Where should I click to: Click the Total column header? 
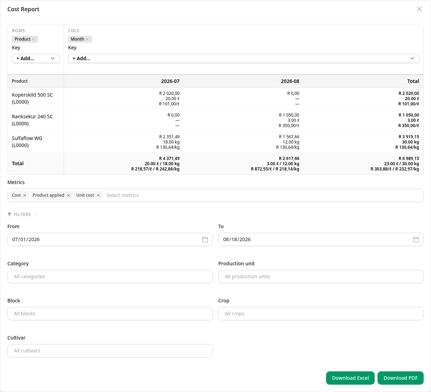tap(413, 81)
